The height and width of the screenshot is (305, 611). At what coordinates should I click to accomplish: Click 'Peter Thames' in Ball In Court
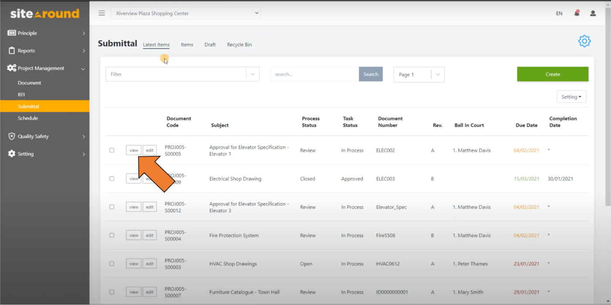[473, 264]
